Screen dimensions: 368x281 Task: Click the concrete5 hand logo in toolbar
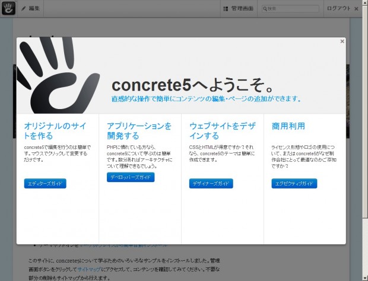pos(9,8)
